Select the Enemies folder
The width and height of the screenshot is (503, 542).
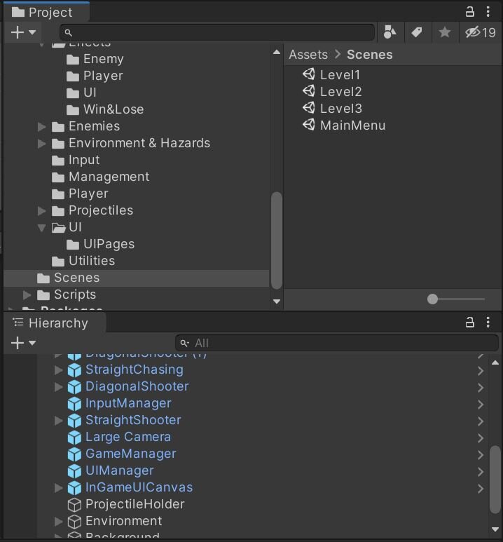(85, 126)
